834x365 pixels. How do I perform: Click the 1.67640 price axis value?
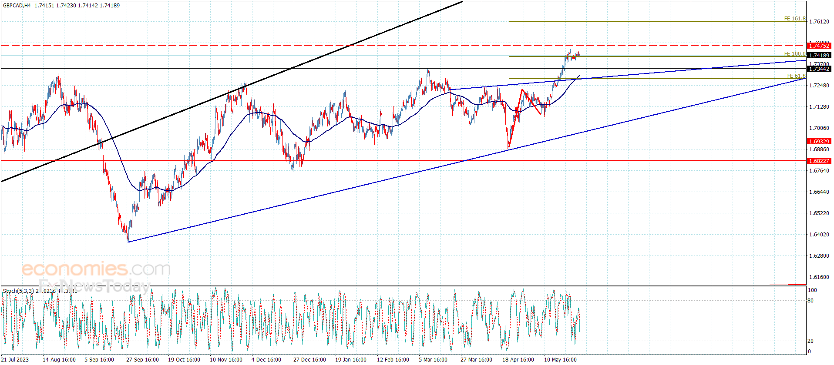(x=819, y=171)
